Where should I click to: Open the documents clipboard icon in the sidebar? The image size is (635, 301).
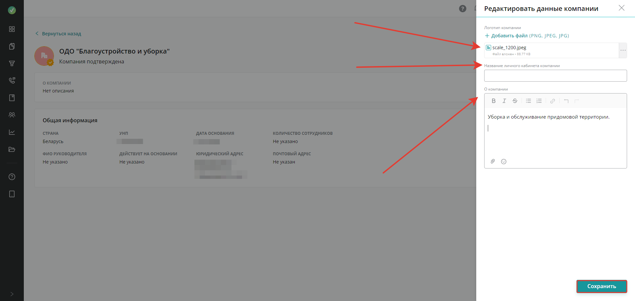pyautogui.click(x=12, y=46)
